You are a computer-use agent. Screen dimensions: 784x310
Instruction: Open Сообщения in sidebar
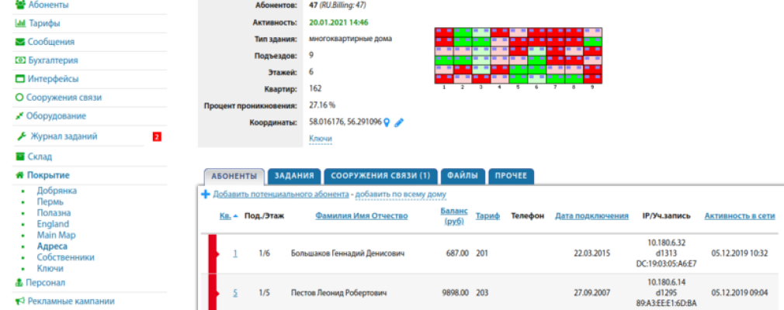tap(51, 42)
